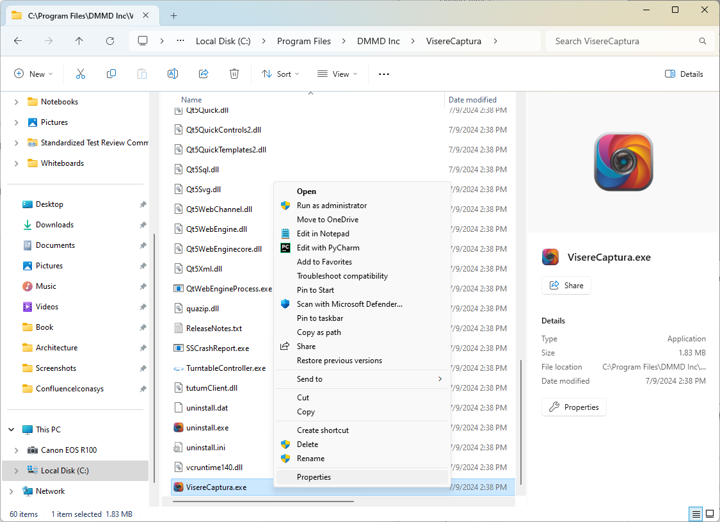Switch to details list view icon
The image size is (720, 522).
[695, 514]
